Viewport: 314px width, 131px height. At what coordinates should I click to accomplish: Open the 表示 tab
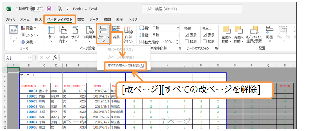coord(119,20)
